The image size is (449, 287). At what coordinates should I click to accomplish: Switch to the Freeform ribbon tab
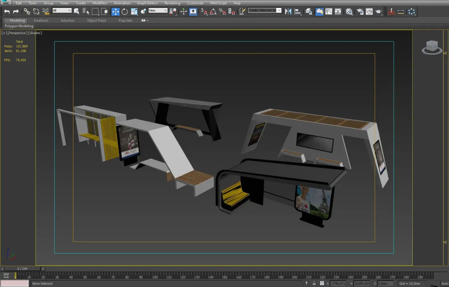(41, 21)
